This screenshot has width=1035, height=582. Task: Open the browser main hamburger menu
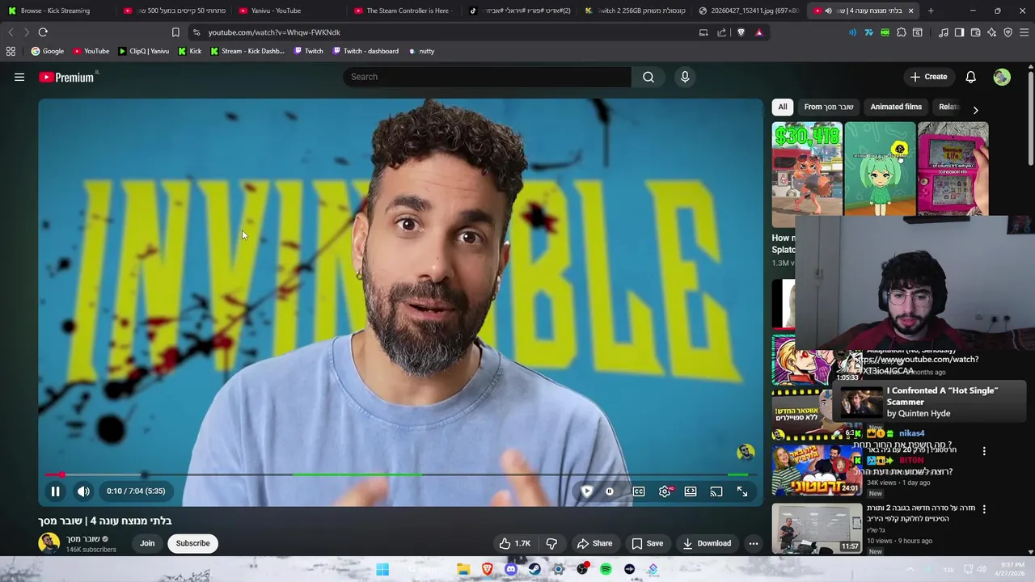pos(1024,32)
